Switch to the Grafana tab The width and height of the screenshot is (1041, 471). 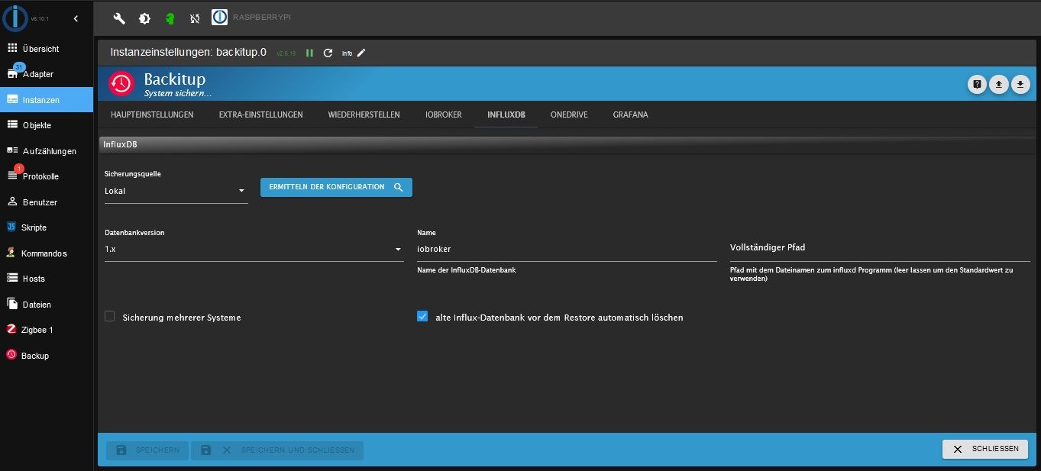pos(630,115)
